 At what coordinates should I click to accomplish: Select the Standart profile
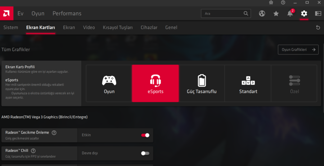pos(248,83)
